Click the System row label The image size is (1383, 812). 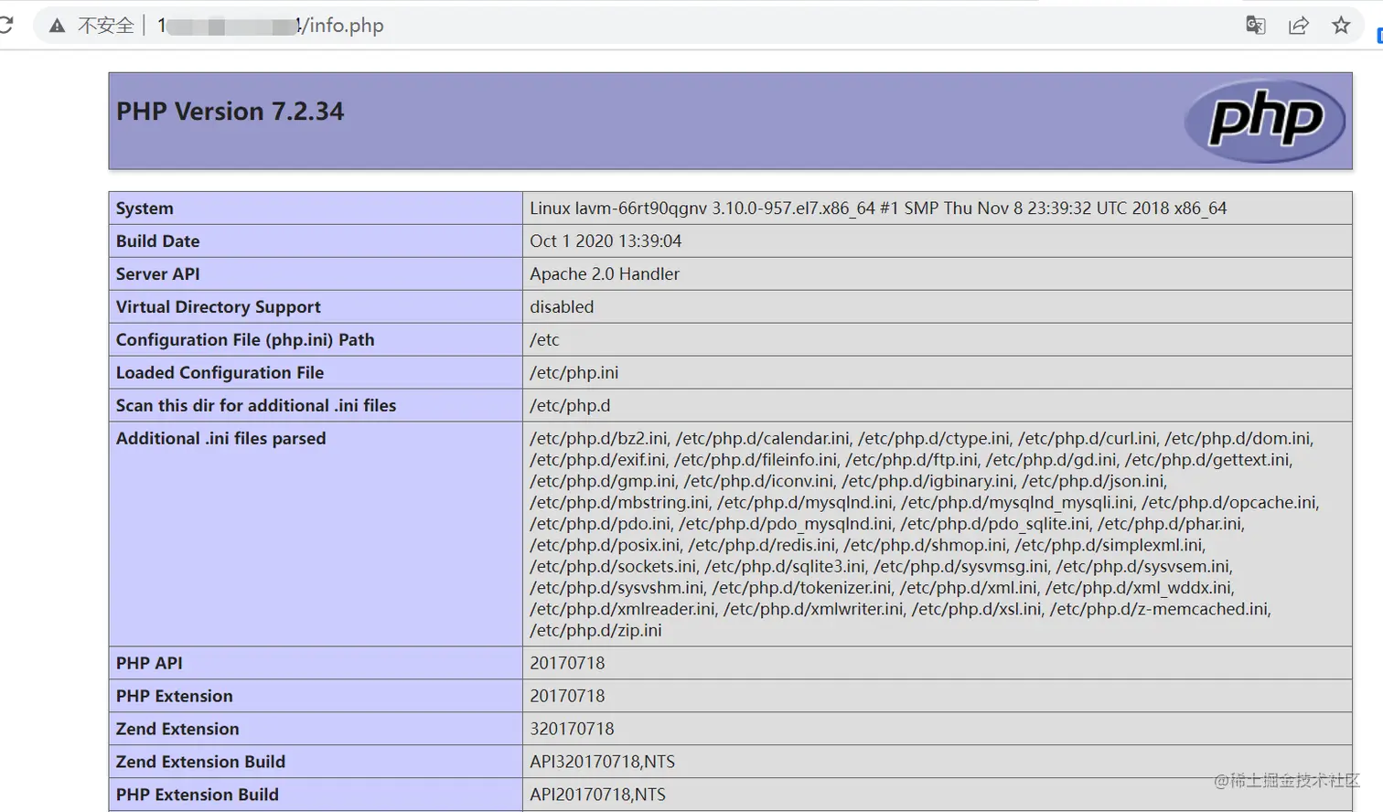click(x=145, y=208)
